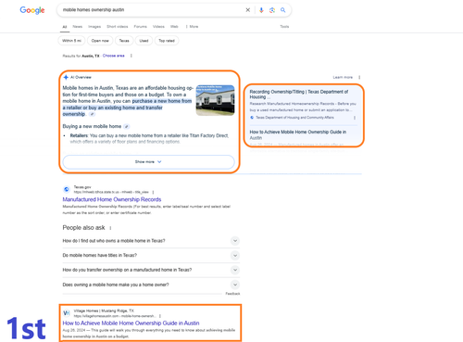
Task: Expand How do I find out who owns question
Action: point(151,241)
